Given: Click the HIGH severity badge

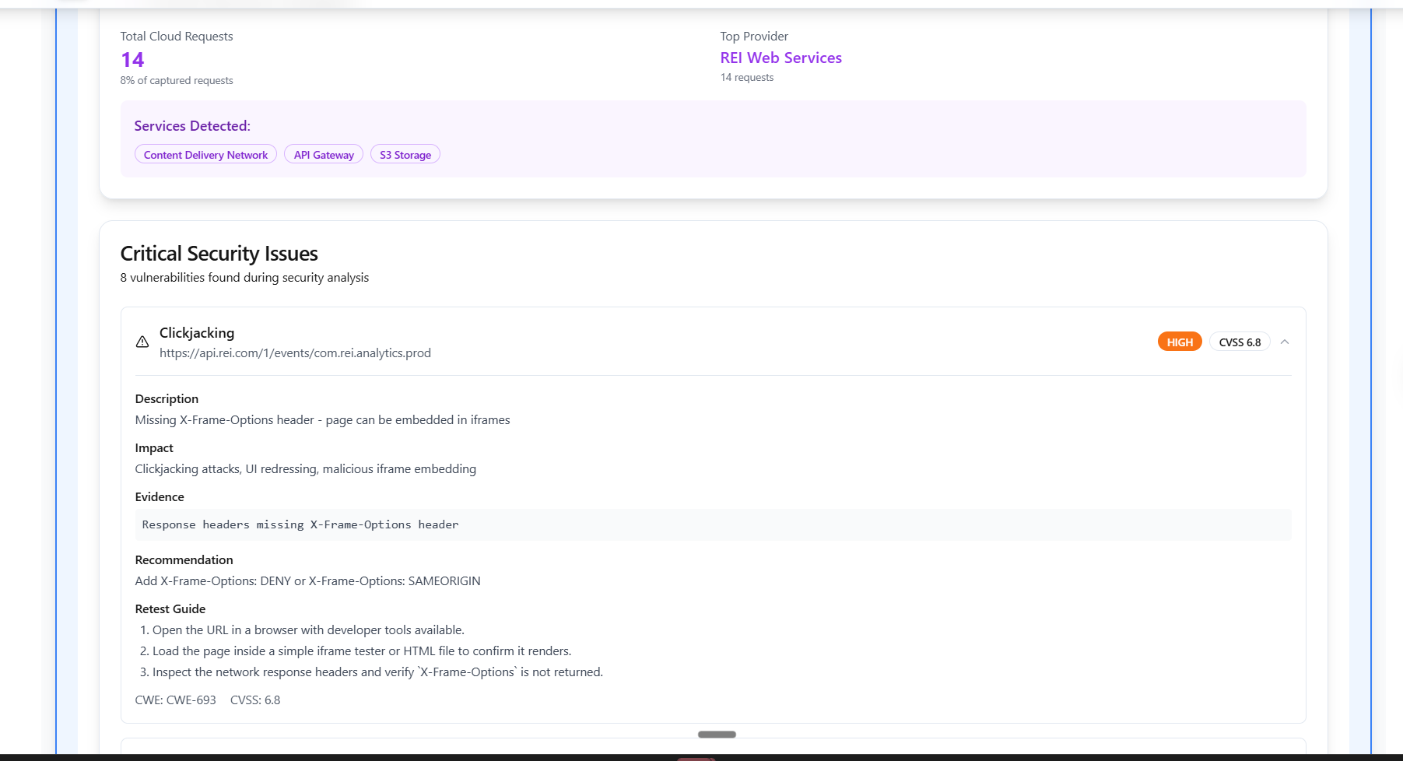Looking at the screenshot, I should (x=1180, y=342).
